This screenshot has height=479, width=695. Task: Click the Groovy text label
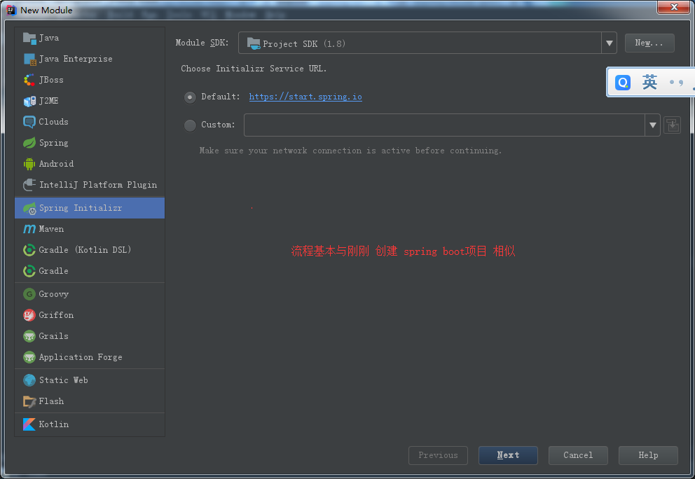[x=54, y=294]
